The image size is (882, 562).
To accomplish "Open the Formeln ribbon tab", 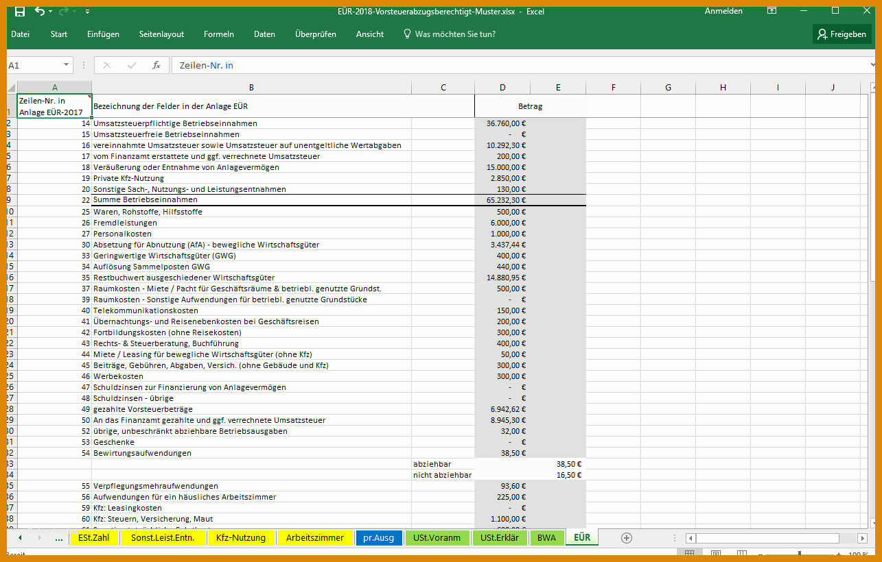I will pos(219,34).
